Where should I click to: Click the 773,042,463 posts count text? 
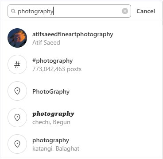(x=57, y=69)
